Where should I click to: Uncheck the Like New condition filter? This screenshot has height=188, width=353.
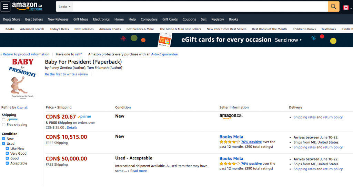pos(7,148)
